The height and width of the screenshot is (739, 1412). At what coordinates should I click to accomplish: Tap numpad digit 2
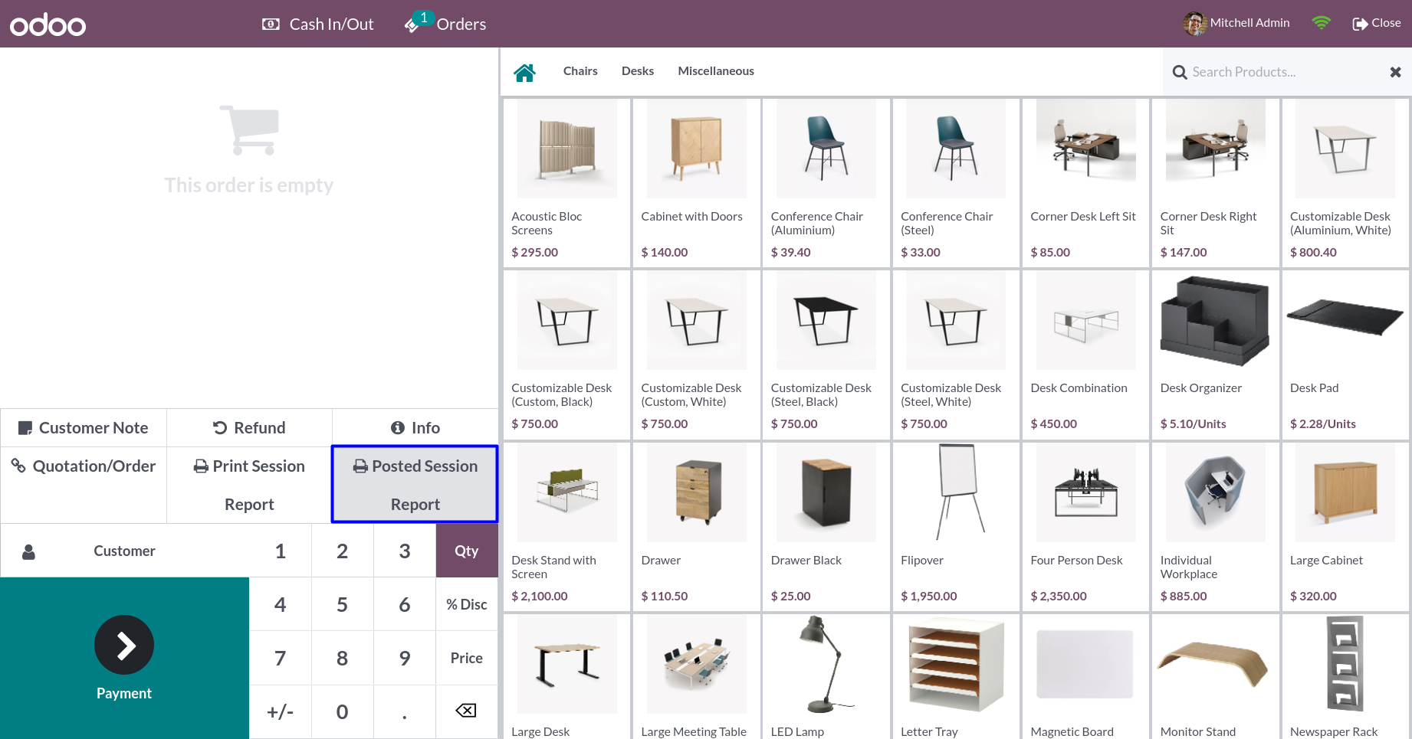(x=343, y=551)
